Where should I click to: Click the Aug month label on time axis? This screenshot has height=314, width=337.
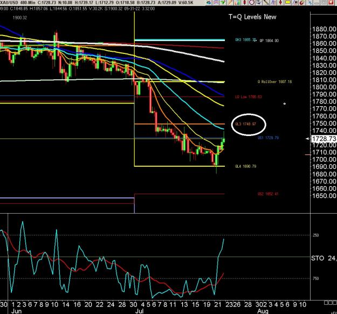(263, 311)
